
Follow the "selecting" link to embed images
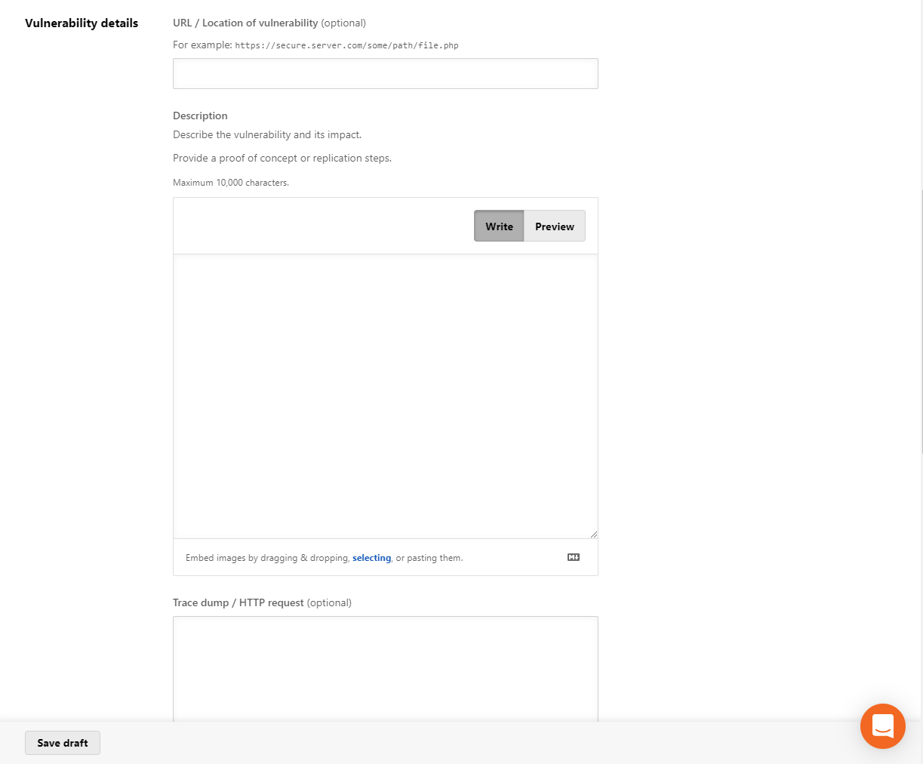coord(372,558)
